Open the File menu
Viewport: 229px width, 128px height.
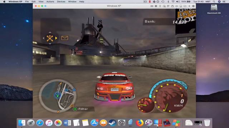coord(27,1)
